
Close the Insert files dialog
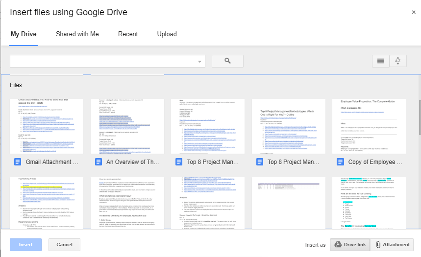(414, 12)
